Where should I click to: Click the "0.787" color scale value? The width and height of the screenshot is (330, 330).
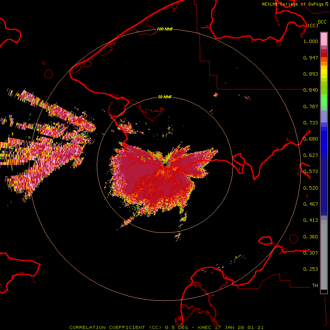point(311,106)
